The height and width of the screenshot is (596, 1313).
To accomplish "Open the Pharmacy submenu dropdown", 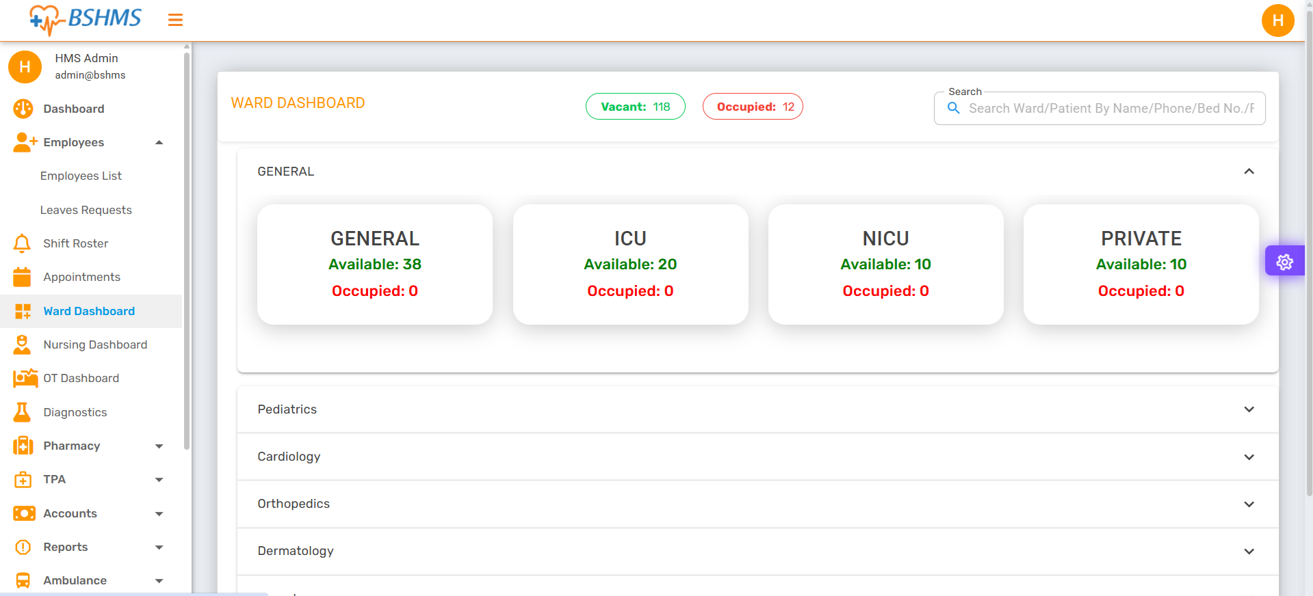I will tap(159, 446).
